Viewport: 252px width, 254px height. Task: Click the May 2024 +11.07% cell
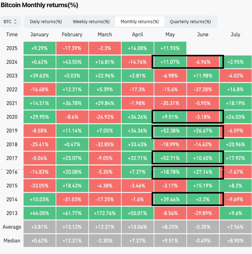click(170, 62)
